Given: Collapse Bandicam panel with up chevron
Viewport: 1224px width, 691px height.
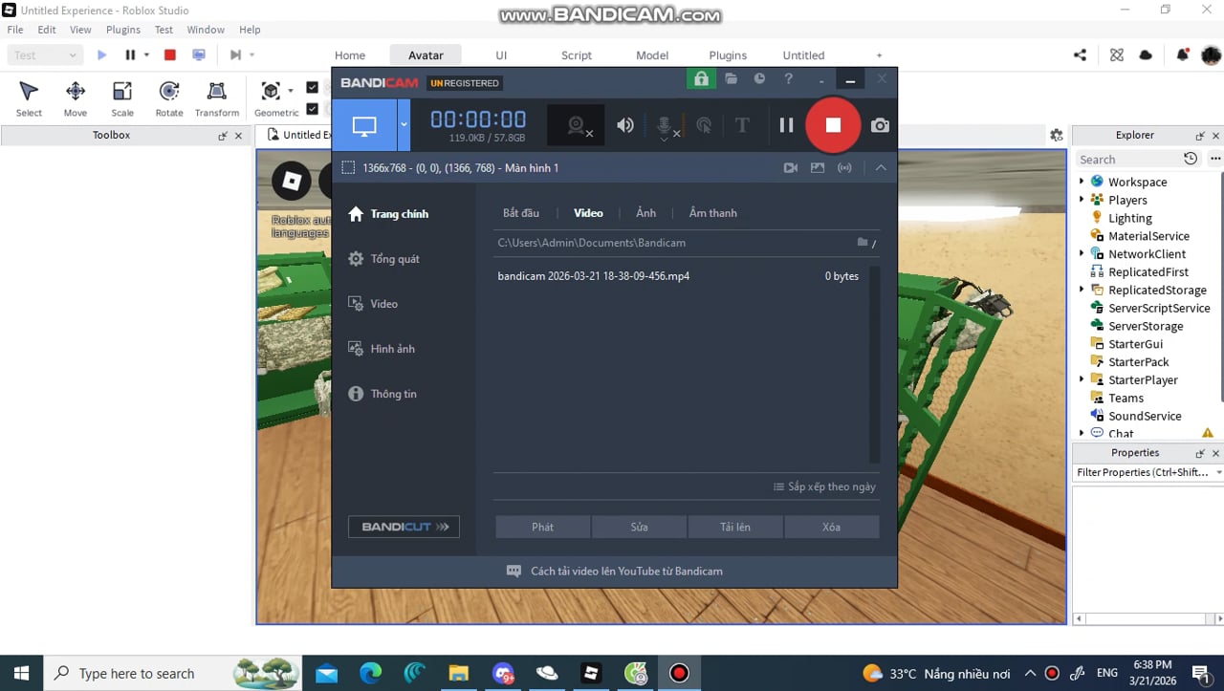Looking at the screenshot, I should tap(881, 167).
